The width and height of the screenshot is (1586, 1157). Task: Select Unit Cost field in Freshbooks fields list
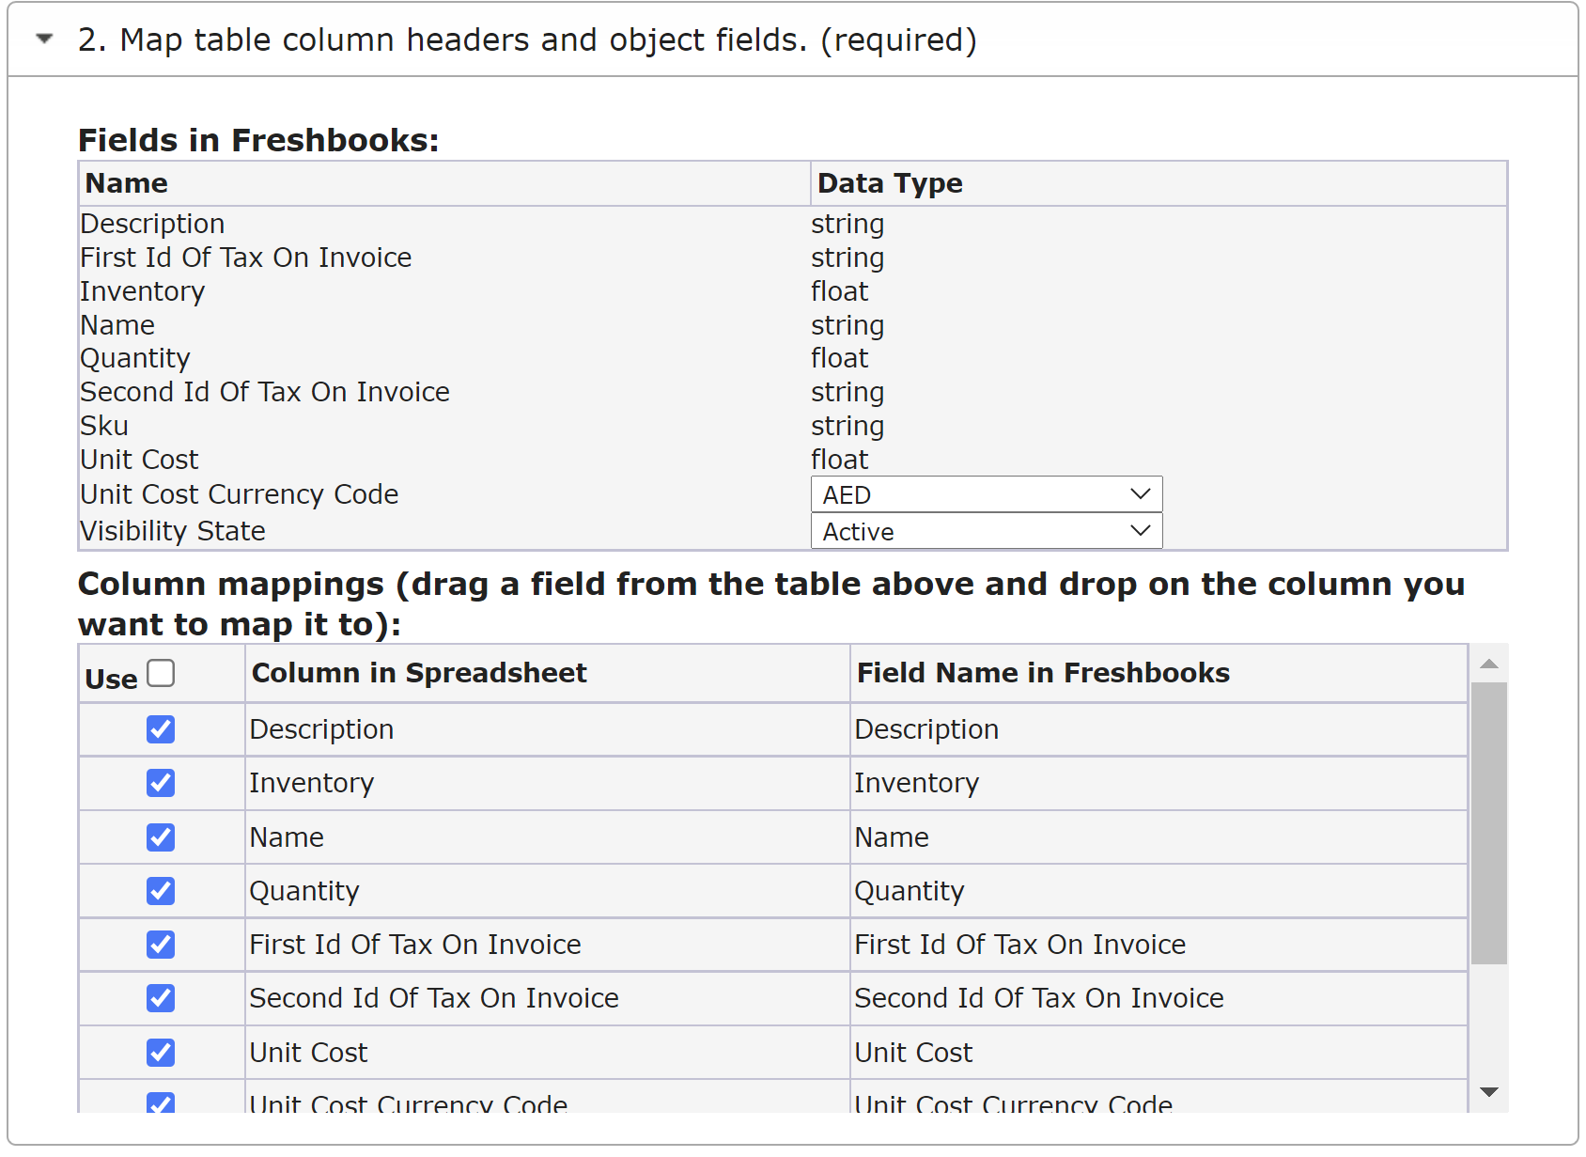point(139,460)
